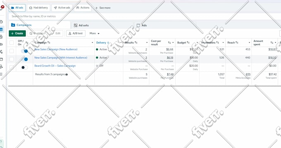
Task: Click the green Create button
Action: [17, 33]
